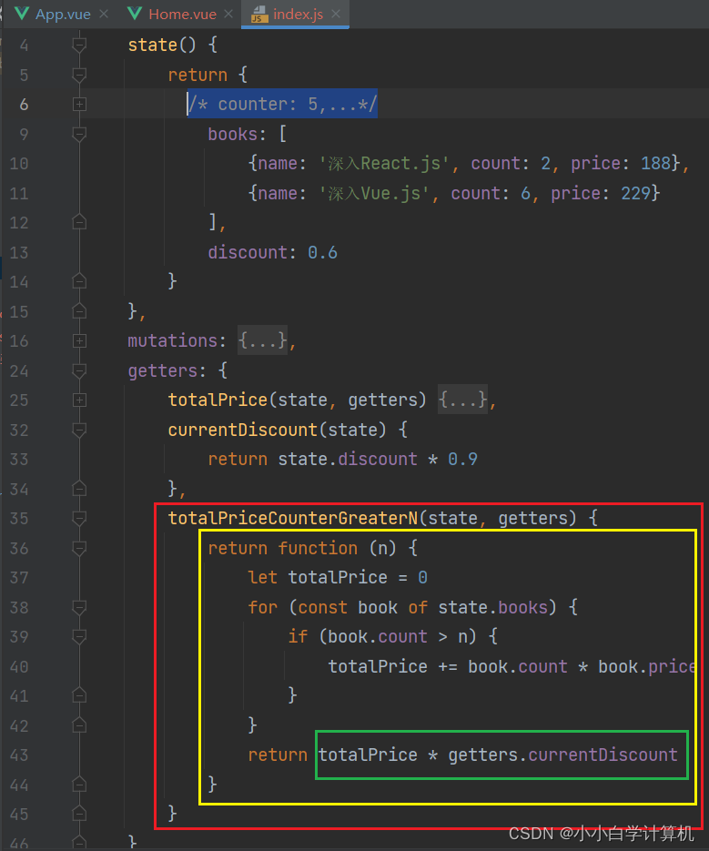
Task: Click folded {...} after totalPrice(state, getters)
Action: pyautogui.click(x=462, y=400)
